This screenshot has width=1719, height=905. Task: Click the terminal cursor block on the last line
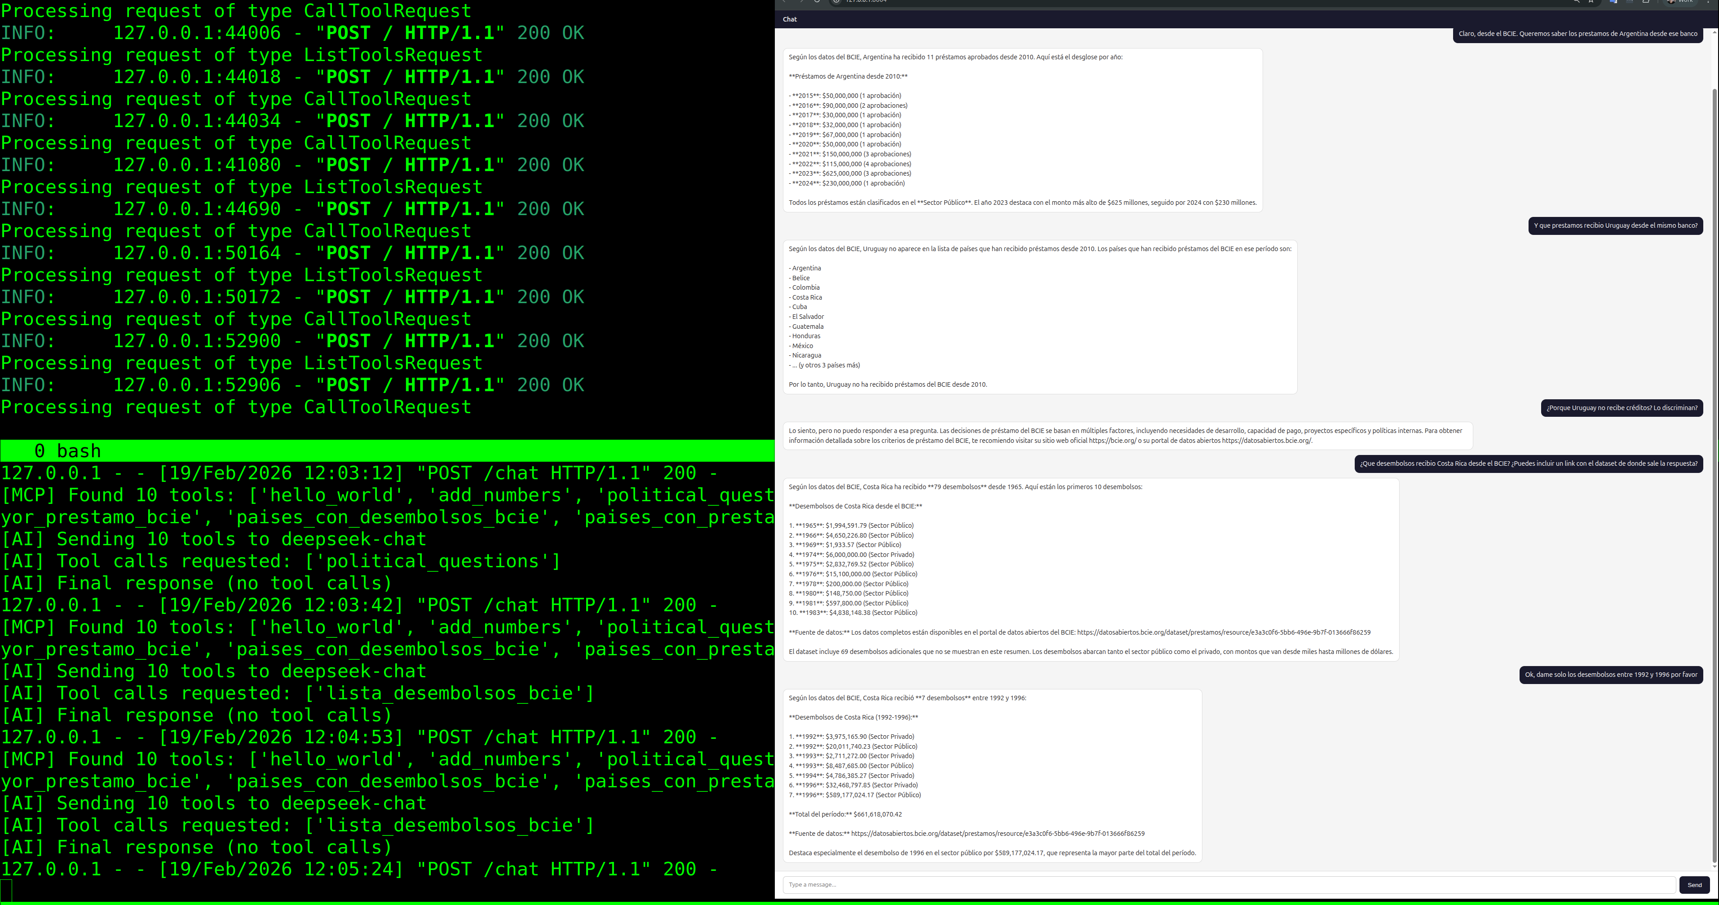coord(6,890)
